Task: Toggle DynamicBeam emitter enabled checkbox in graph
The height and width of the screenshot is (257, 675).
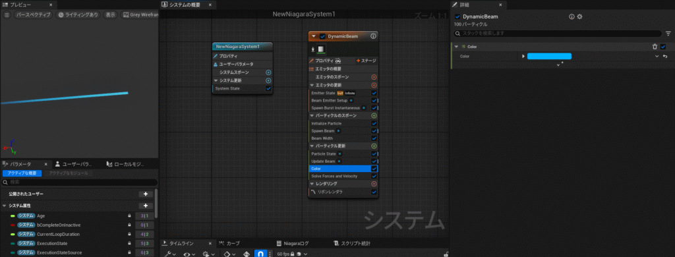Action: [x=322, y=36]
